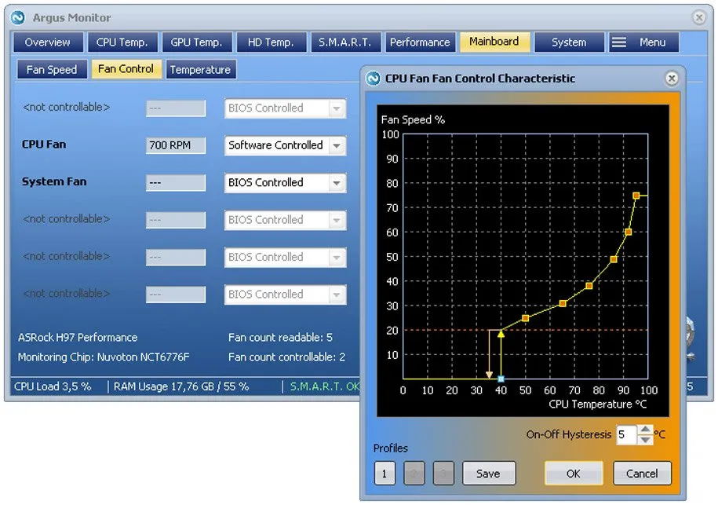Image resolution: width=718 pixels, height=505 pixels.
Task: Close the CPU Fan Control Characteristic dialog
Action: tap(671, 79)
